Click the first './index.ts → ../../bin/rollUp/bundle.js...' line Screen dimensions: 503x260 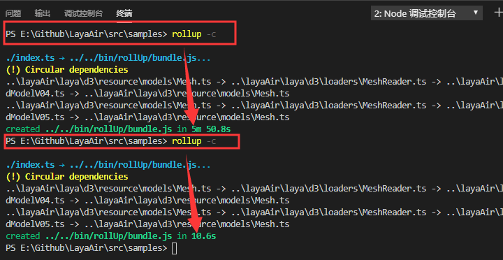click(108, 58)
